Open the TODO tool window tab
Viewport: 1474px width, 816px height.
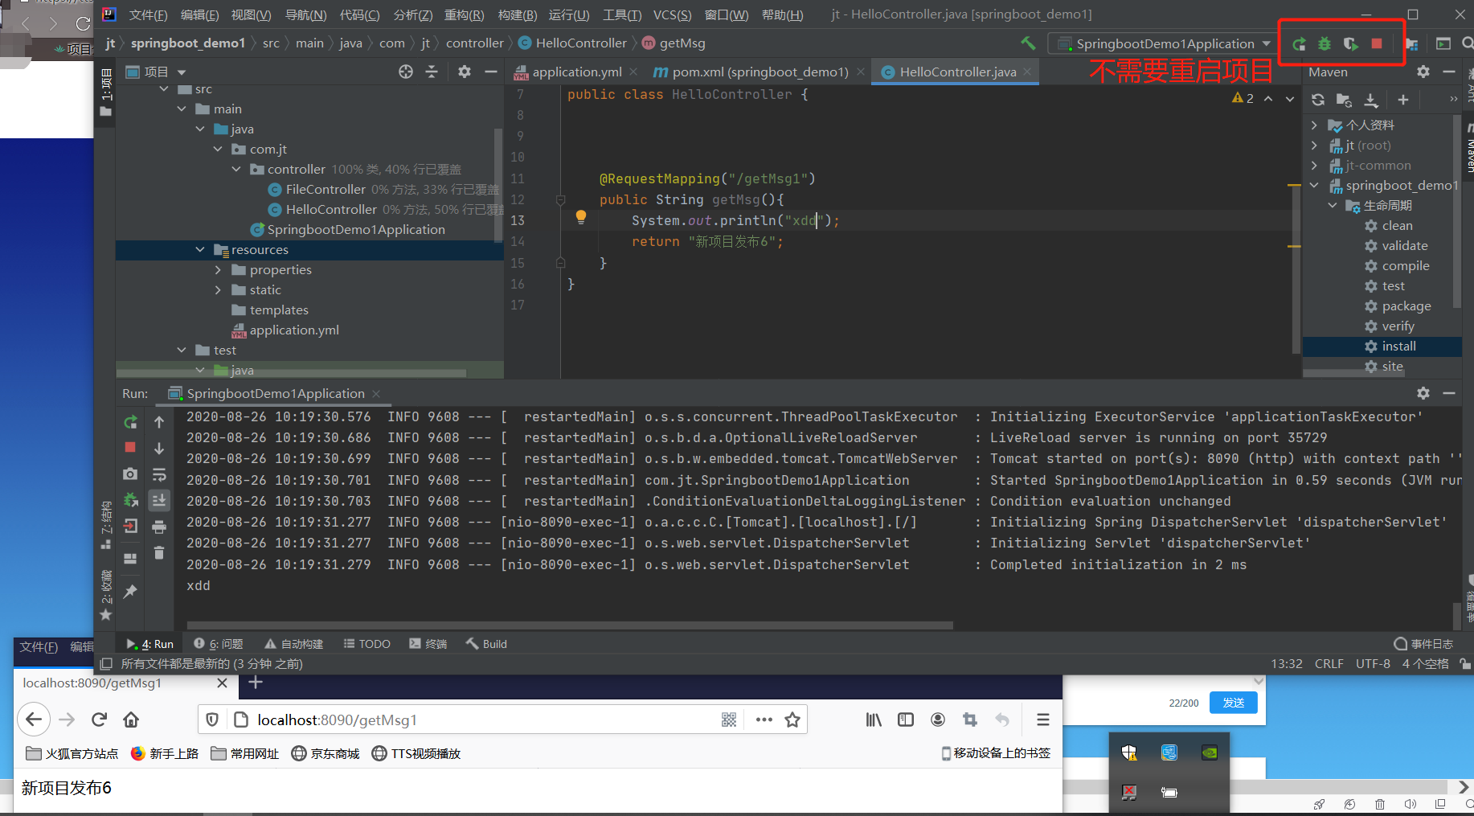pyautogui.click(x=367, y=644)
